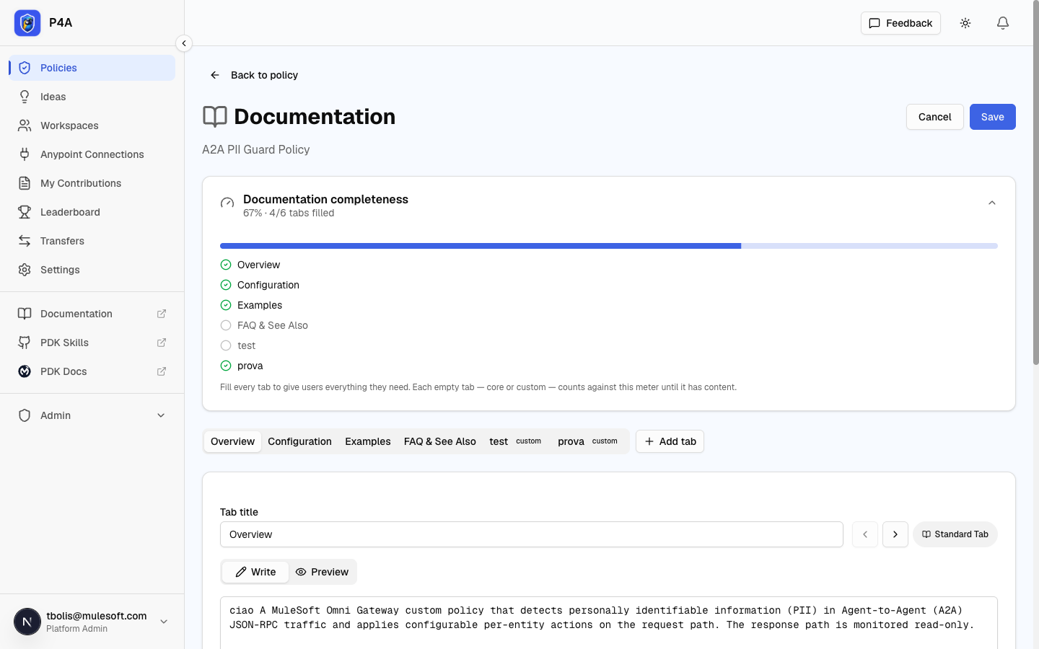Click FAQ & See Also empty circle indicator
Image resolution: width=1039 pixels, height=649 pixels.
226,325
